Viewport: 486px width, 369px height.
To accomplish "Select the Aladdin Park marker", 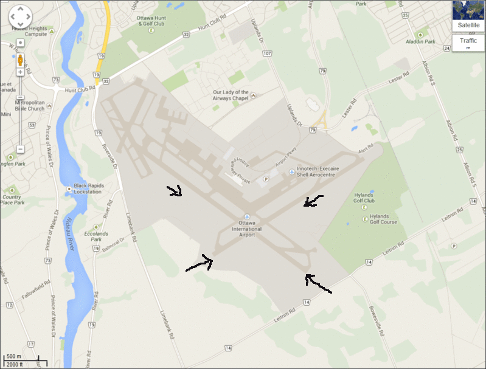I will [x=420, y=35].
